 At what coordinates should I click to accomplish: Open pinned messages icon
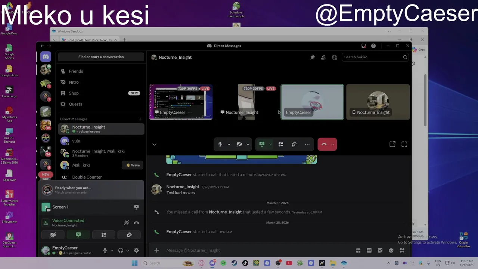(313, 57)
